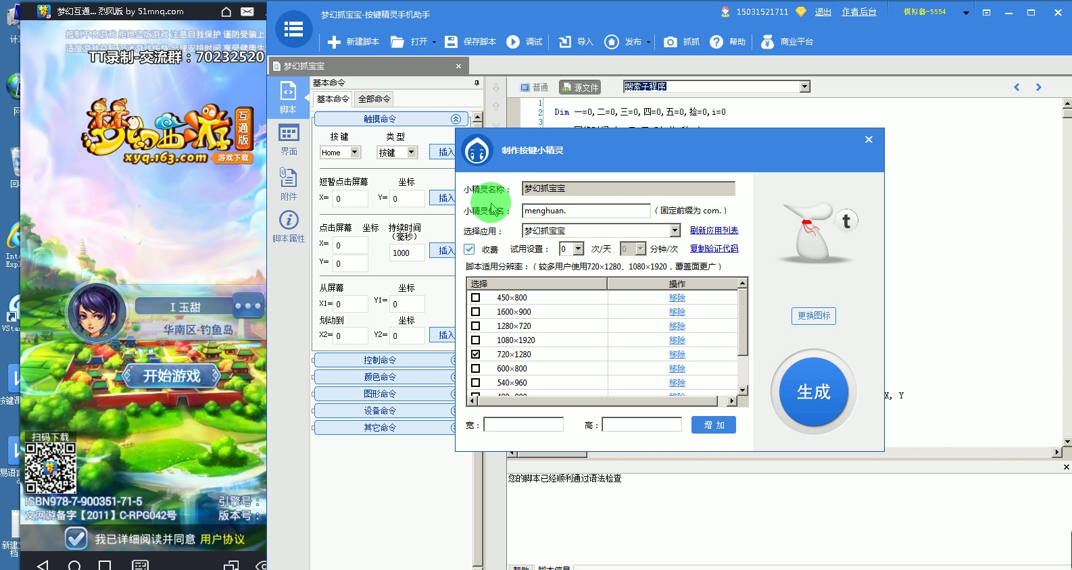The image size is (1072, 570).
Task: Click the Android back navigation button
Action: click(x=43, y=565)
